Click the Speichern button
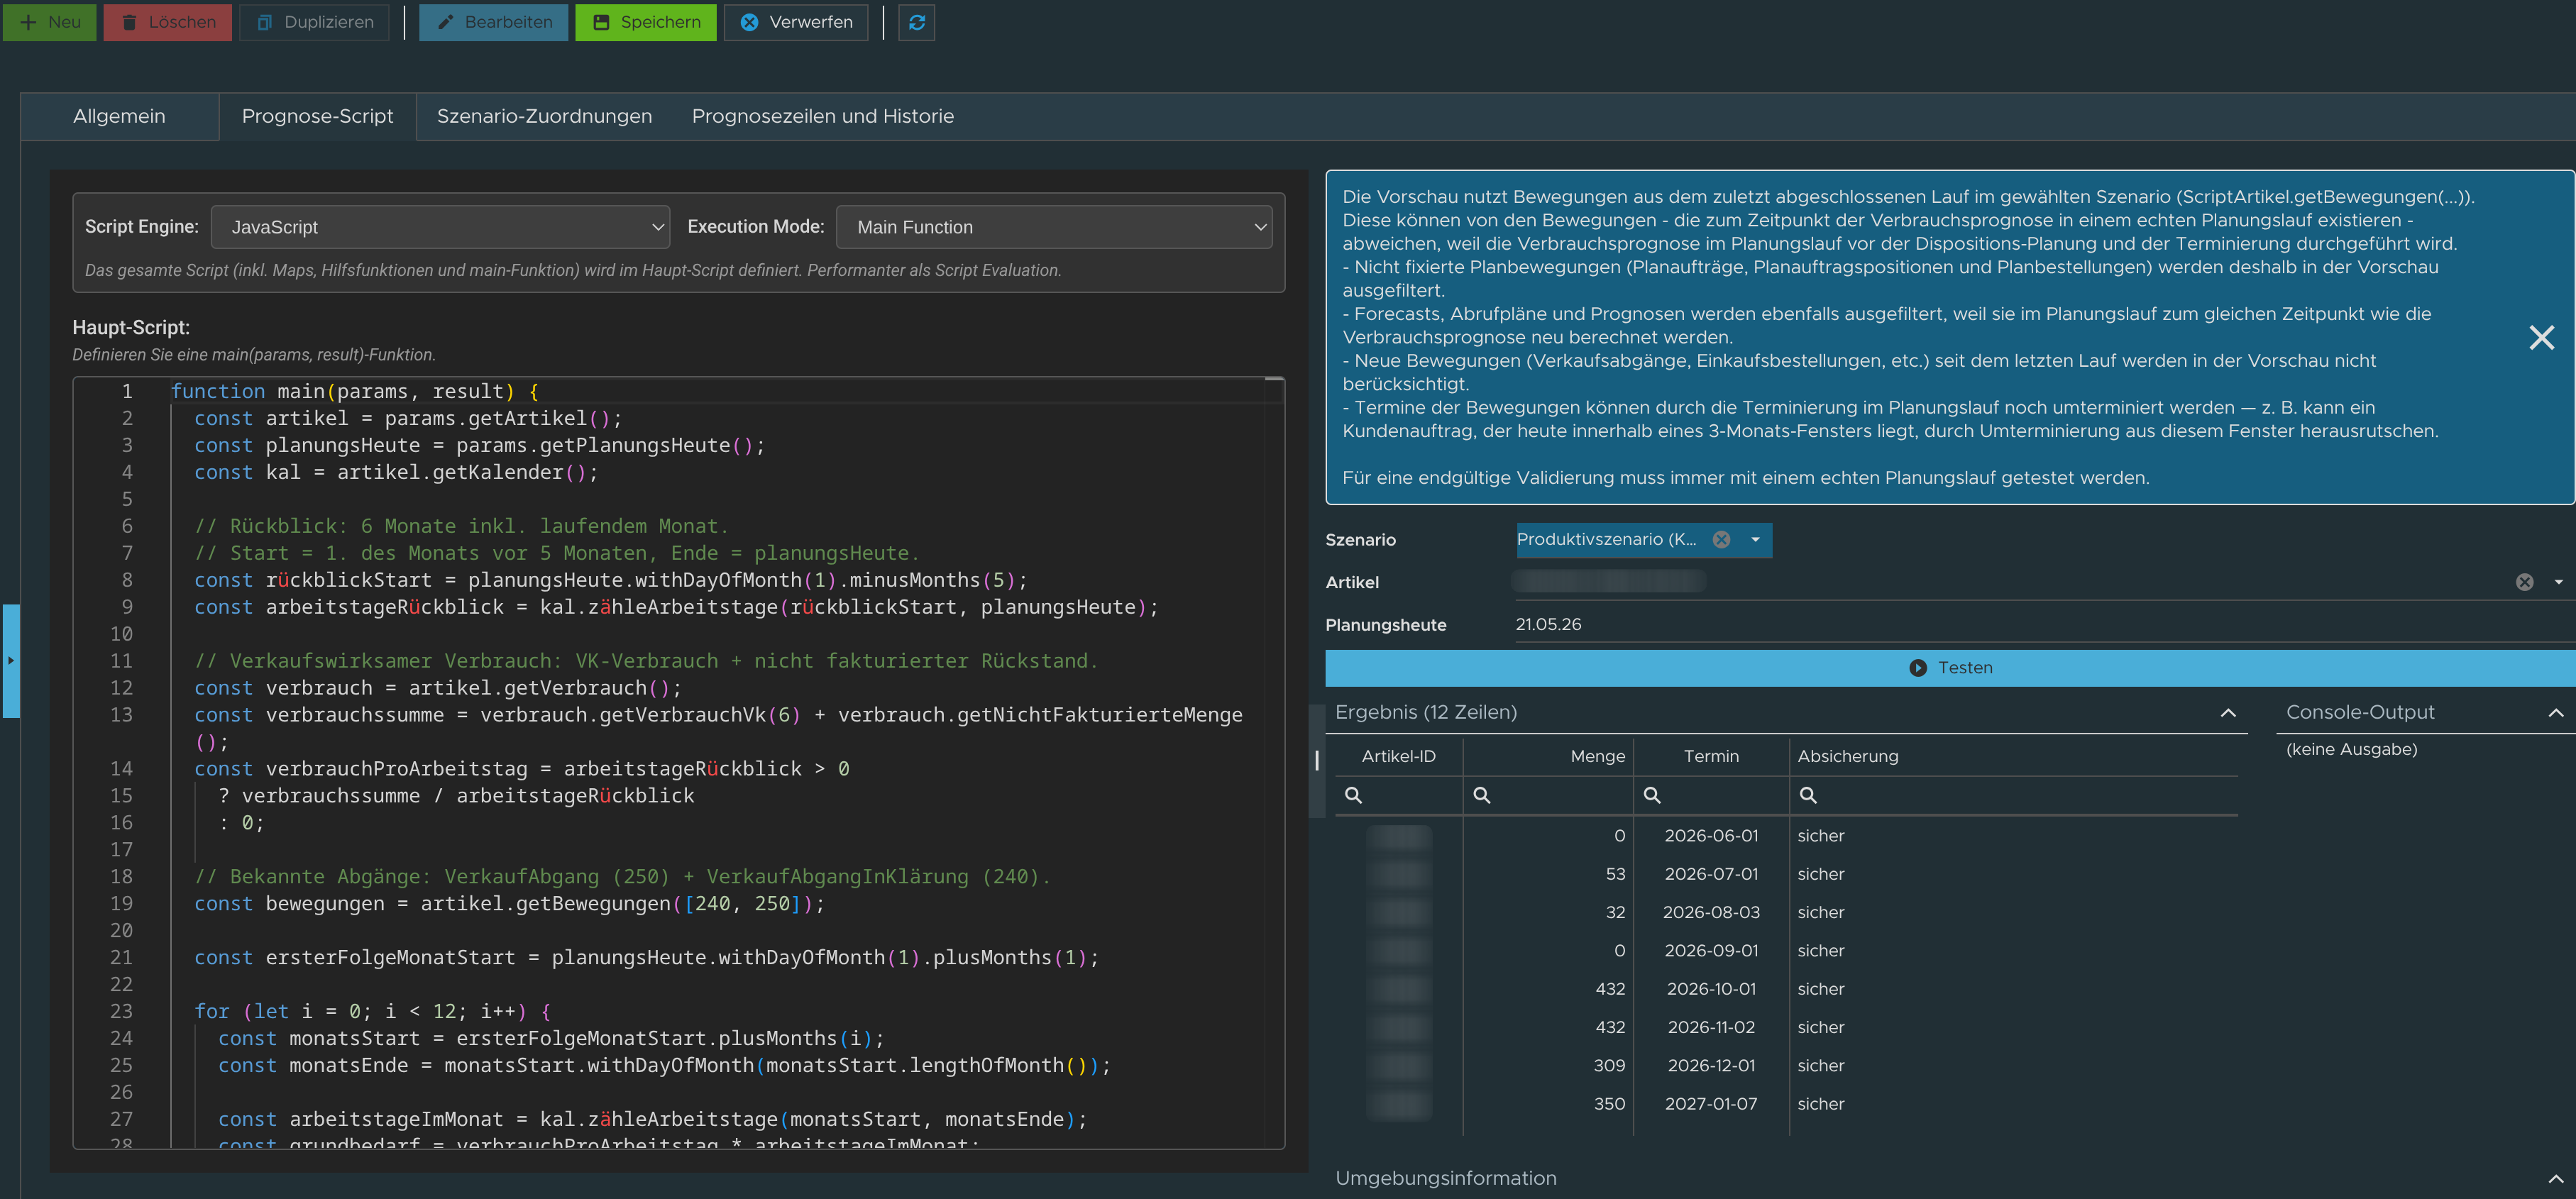Viewport: 2576px width, 1199px height. [x=646, y=22]
